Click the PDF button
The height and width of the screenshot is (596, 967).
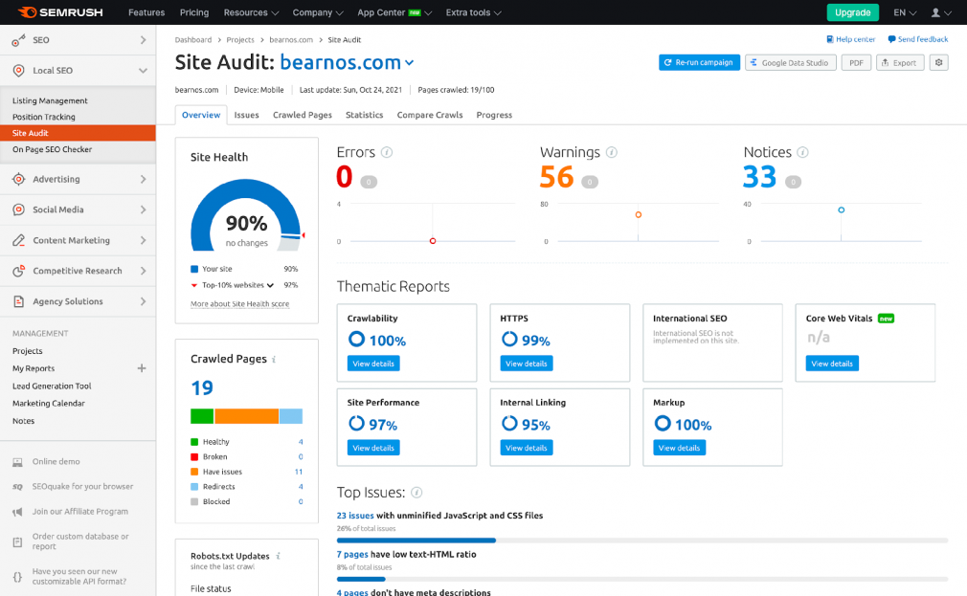click(x=856, y=62)
